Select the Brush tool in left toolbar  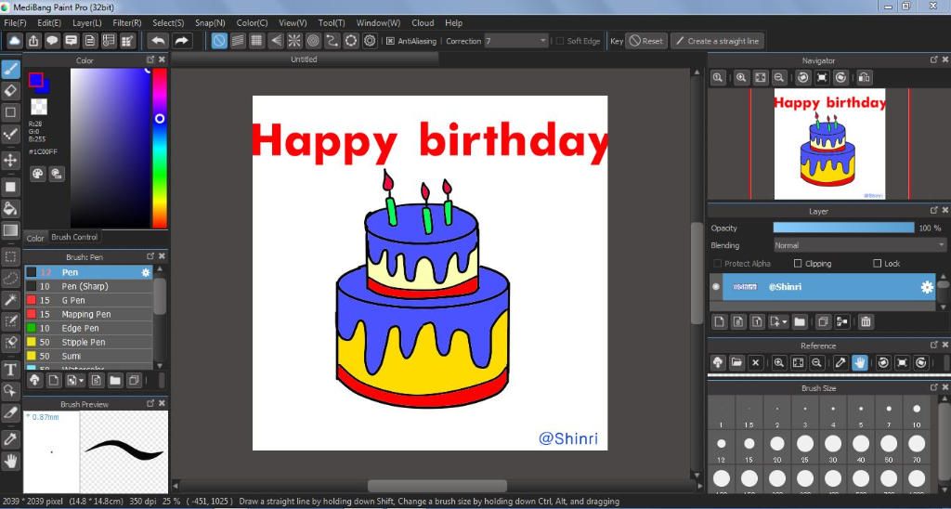pos(10,70)
